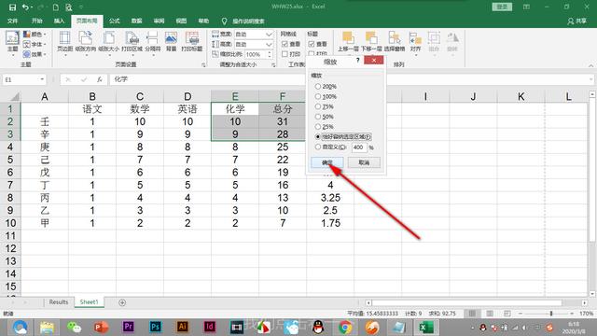
Task: Collapse the ribbon with the chevron
Action: click(590, 65)
